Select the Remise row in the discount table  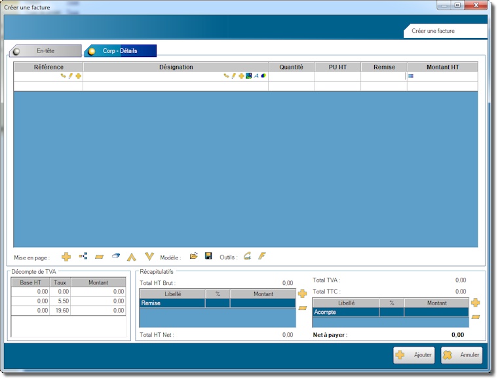pyautogui.click(x=172, y=303)
